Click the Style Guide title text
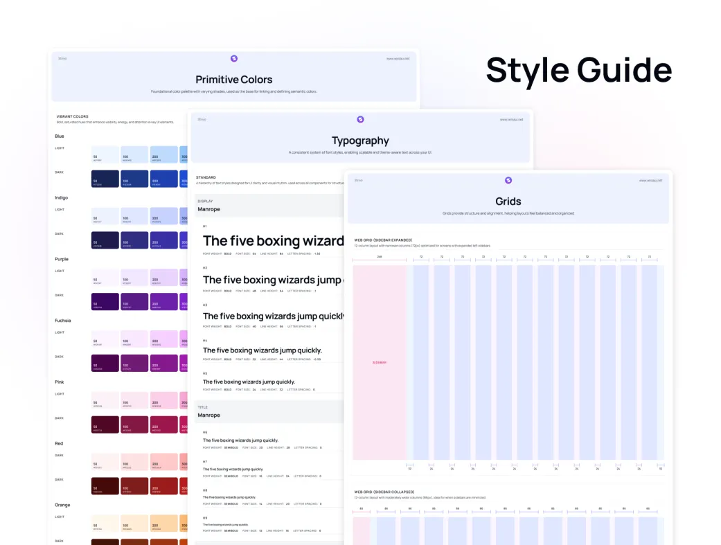The image size is (721, 545). [578, 71]
